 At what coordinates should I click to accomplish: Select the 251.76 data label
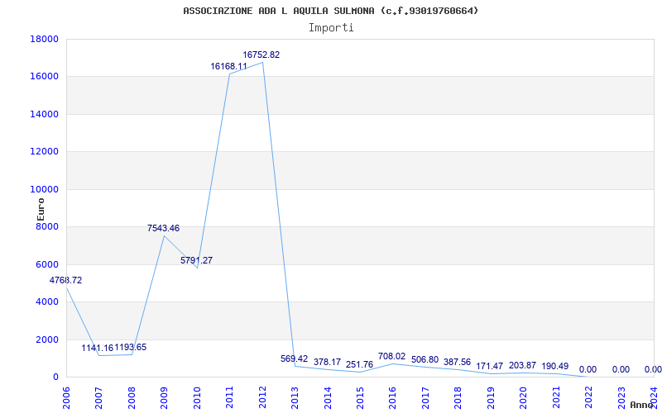click(x=360, y=364)
